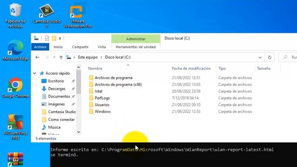
Task: Click the 6 elementos status bar text
Action: 46,138
